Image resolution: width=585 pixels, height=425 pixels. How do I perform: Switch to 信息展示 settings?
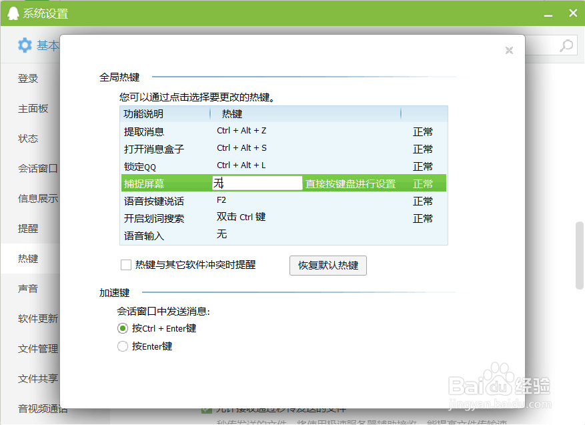[x=37, y=199]
